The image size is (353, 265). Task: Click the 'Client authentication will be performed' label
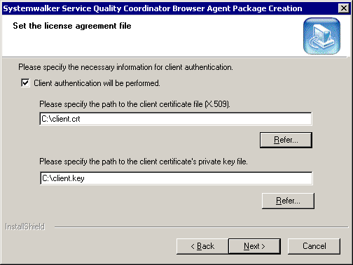[x=97, y=83]
